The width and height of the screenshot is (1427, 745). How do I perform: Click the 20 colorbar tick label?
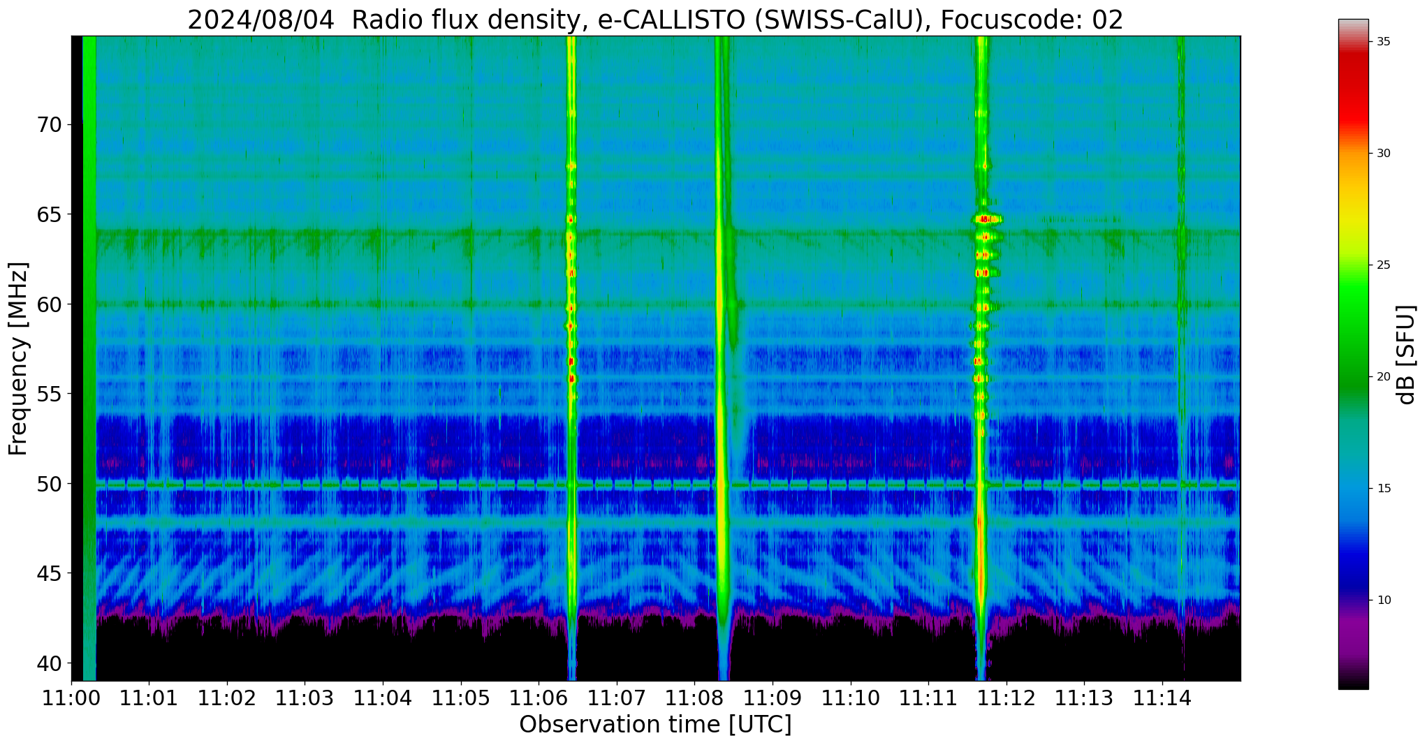tap(1383, 377)
